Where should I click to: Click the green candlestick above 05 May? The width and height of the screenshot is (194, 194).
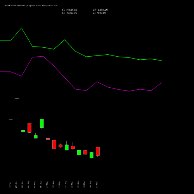(x=36, y=137)
